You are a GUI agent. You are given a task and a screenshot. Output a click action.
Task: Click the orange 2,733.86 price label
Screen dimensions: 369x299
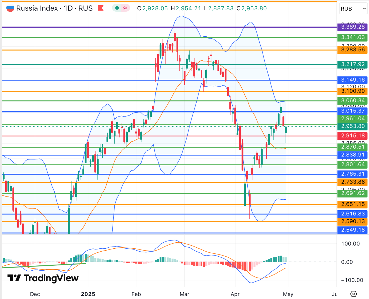[353, 182]
